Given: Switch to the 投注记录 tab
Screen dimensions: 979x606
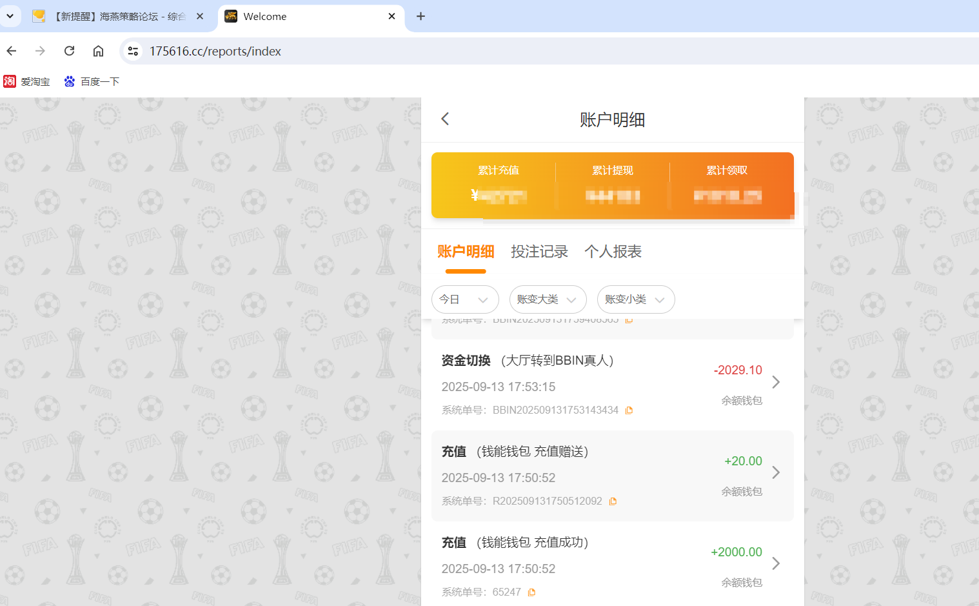Looking at the screenshot, I should (x=539, y=252).
